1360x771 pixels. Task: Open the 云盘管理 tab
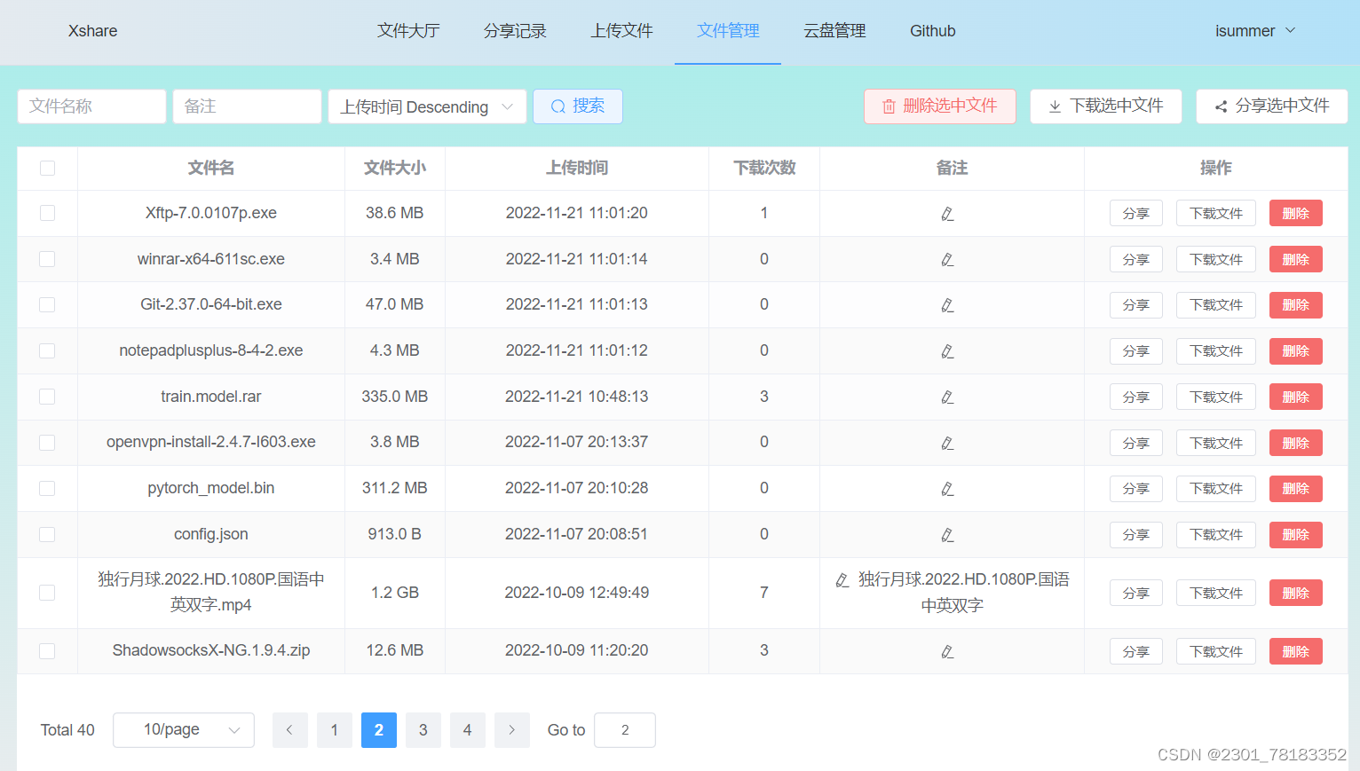click(834, 31)
